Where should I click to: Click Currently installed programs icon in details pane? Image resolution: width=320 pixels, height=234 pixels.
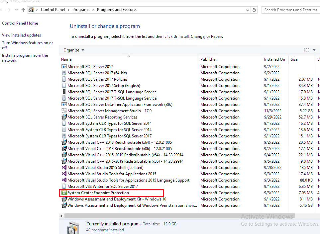[73, 227]
